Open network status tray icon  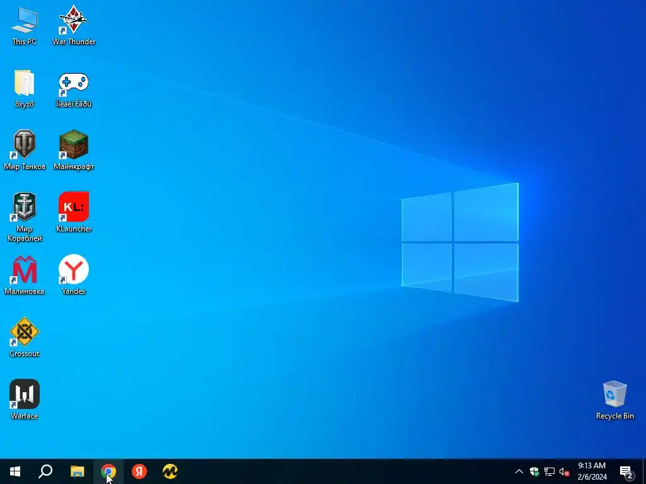click(549, 471)
